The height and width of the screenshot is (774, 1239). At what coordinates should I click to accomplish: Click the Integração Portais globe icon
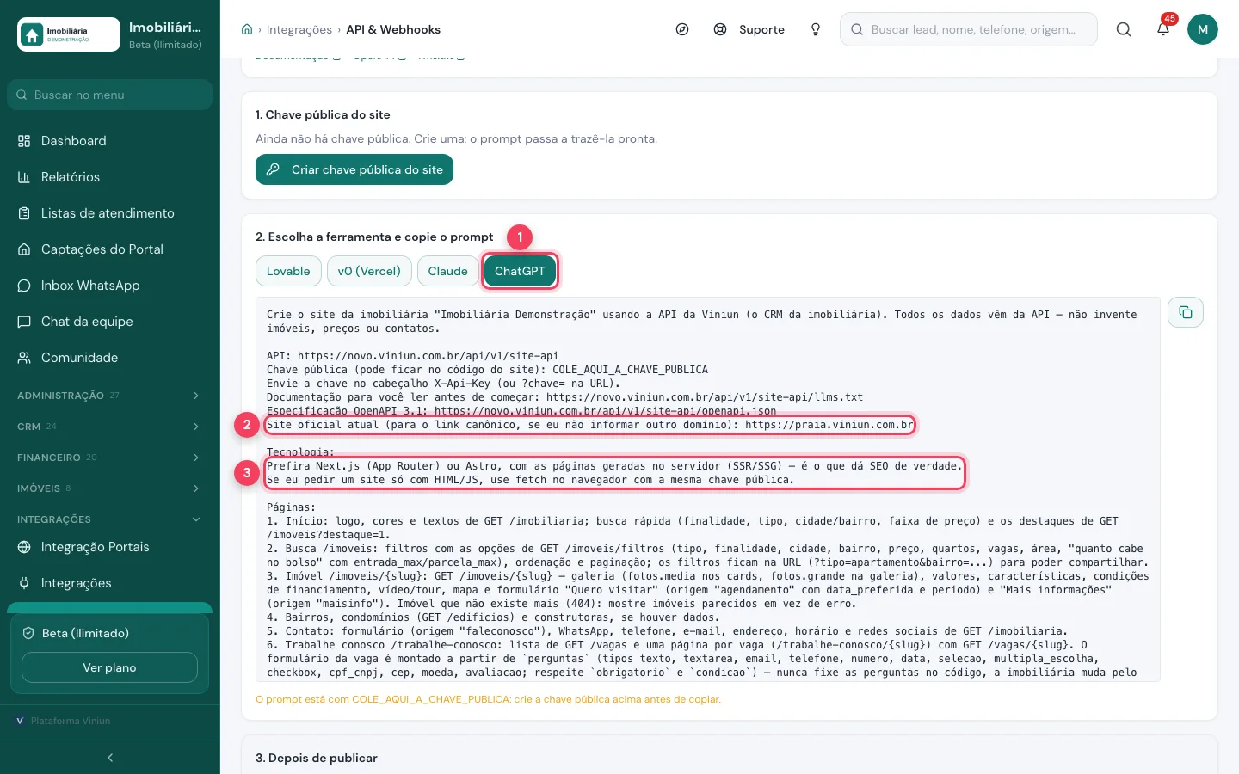coord(24,547)
